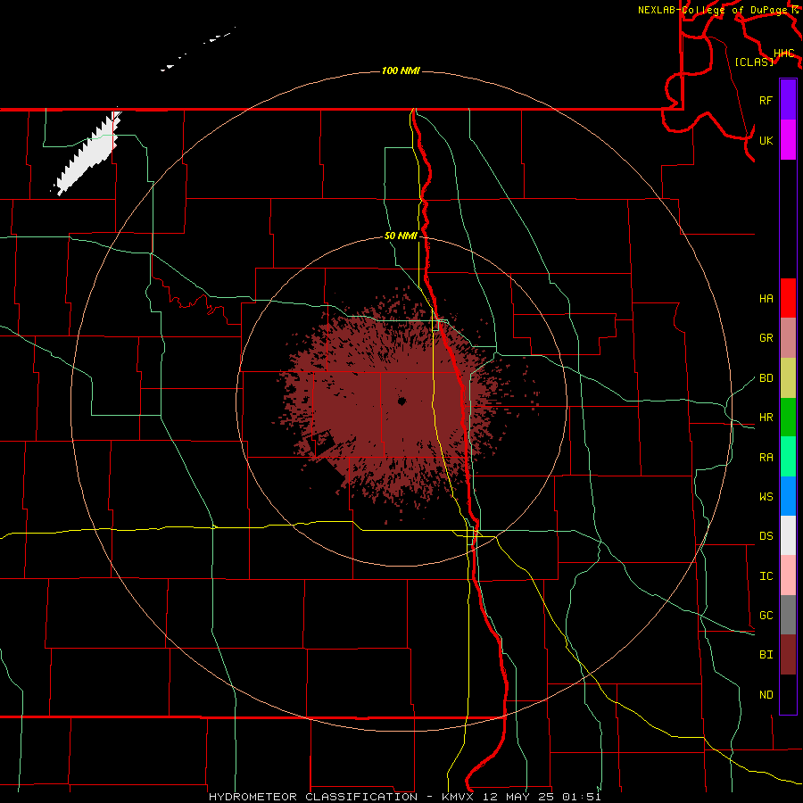
Task: Click the HHC product label
Action: (783, 54)
